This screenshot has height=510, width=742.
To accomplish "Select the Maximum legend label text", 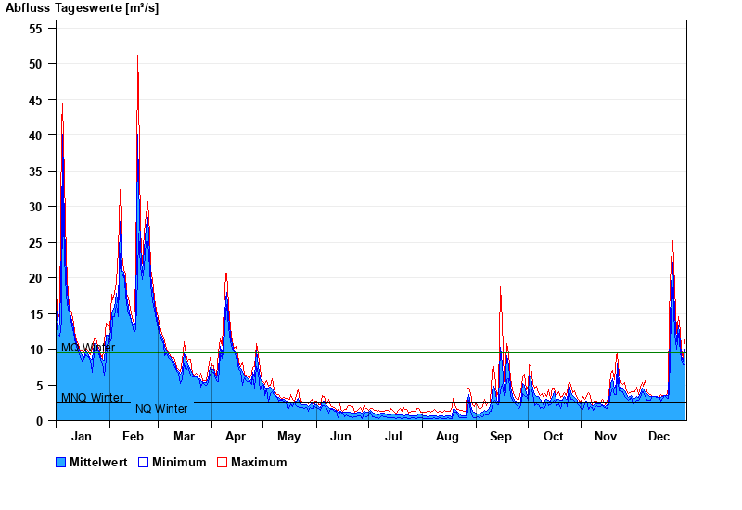I will [x=259, y=463].
